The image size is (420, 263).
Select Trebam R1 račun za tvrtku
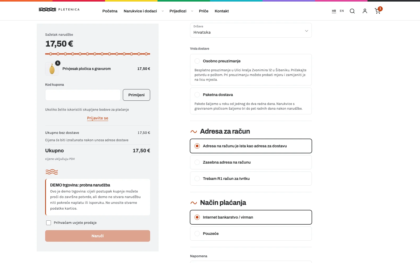[251, 179]
